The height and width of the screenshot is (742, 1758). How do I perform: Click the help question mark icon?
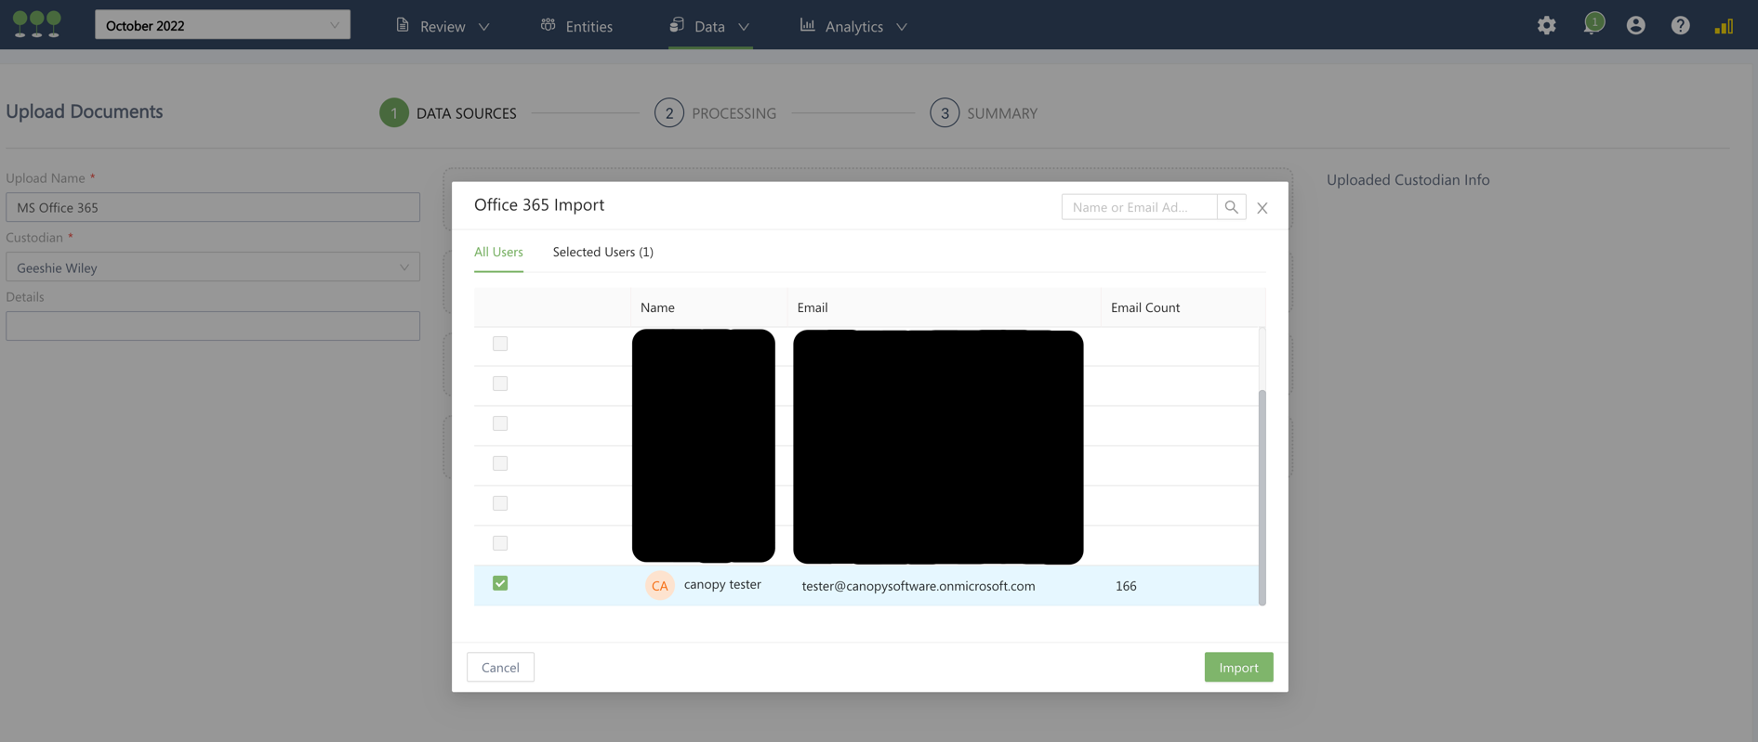click(1680, 26)
